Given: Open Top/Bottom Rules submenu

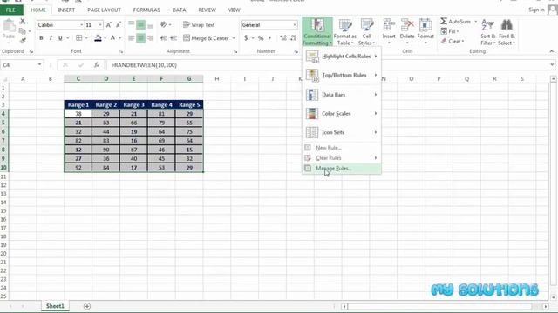Looking at the screenshot, I should pos(342,75).
